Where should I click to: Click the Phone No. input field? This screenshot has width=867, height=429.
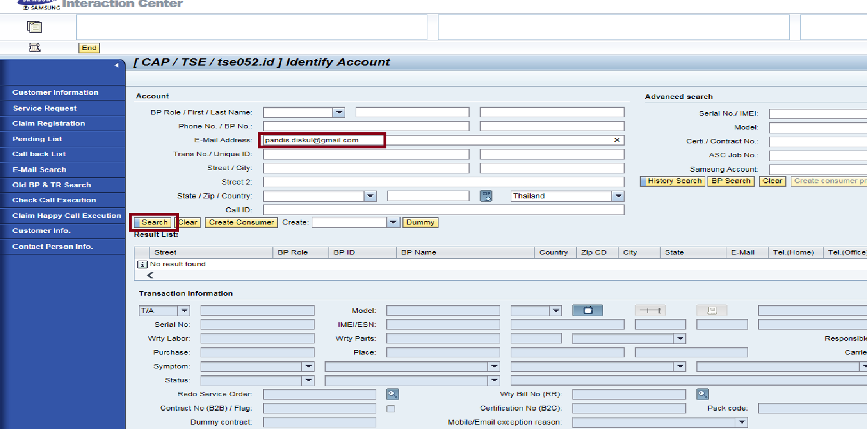pos(366,126)
